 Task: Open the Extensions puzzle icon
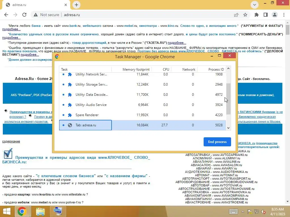click(x=257, y=15)
